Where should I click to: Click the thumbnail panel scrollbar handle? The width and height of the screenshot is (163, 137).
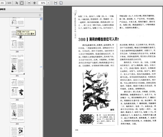[x=41, y=67]
